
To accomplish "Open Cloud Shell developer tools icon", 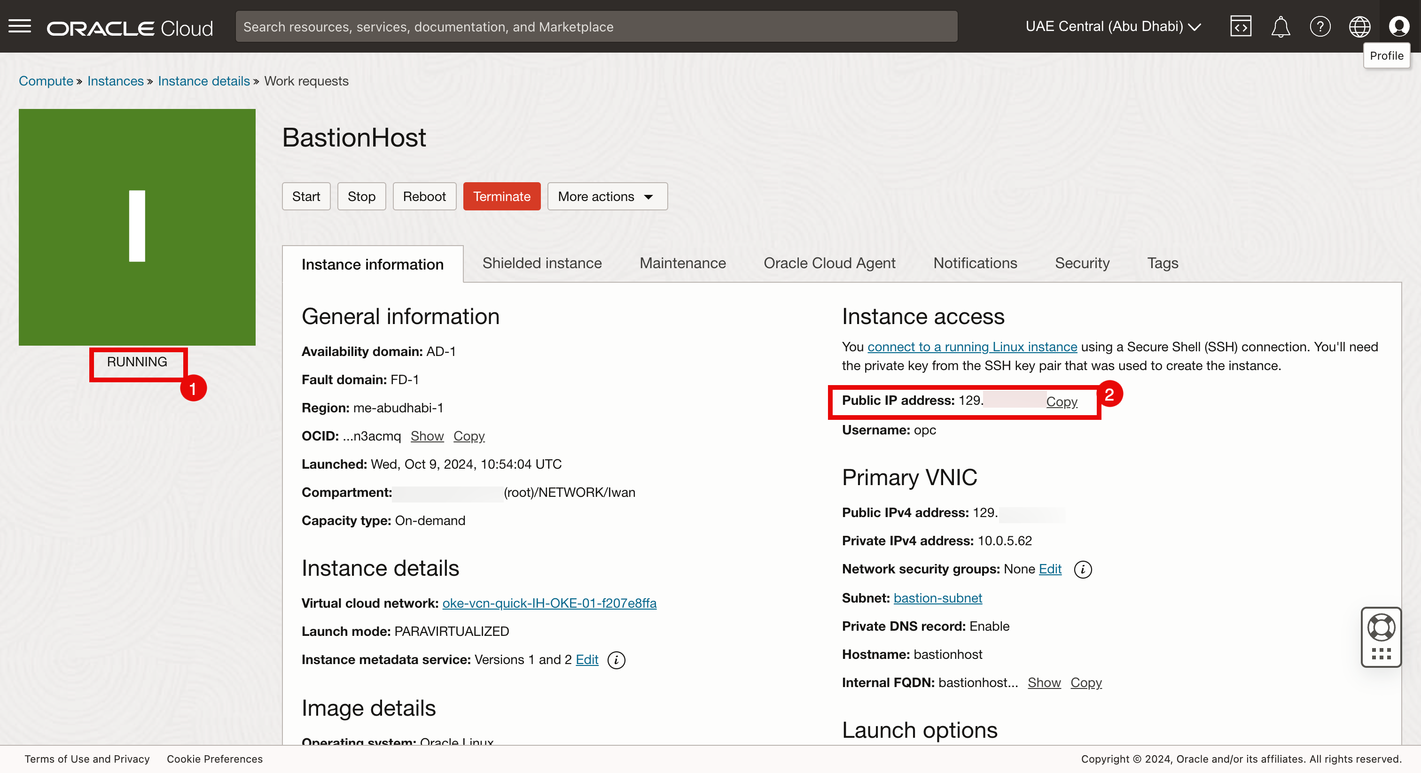I will tap(1240, 26).
